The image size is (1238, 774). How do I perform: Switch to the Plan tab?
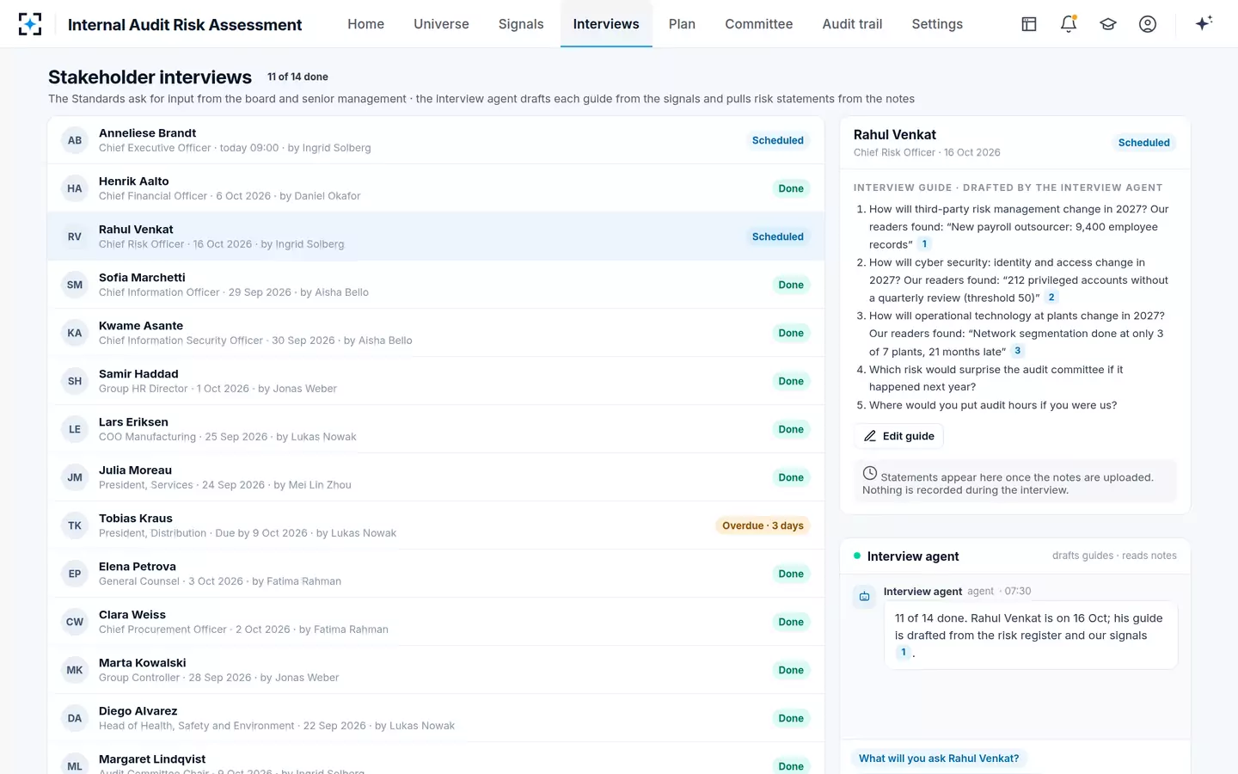point(682,24)
